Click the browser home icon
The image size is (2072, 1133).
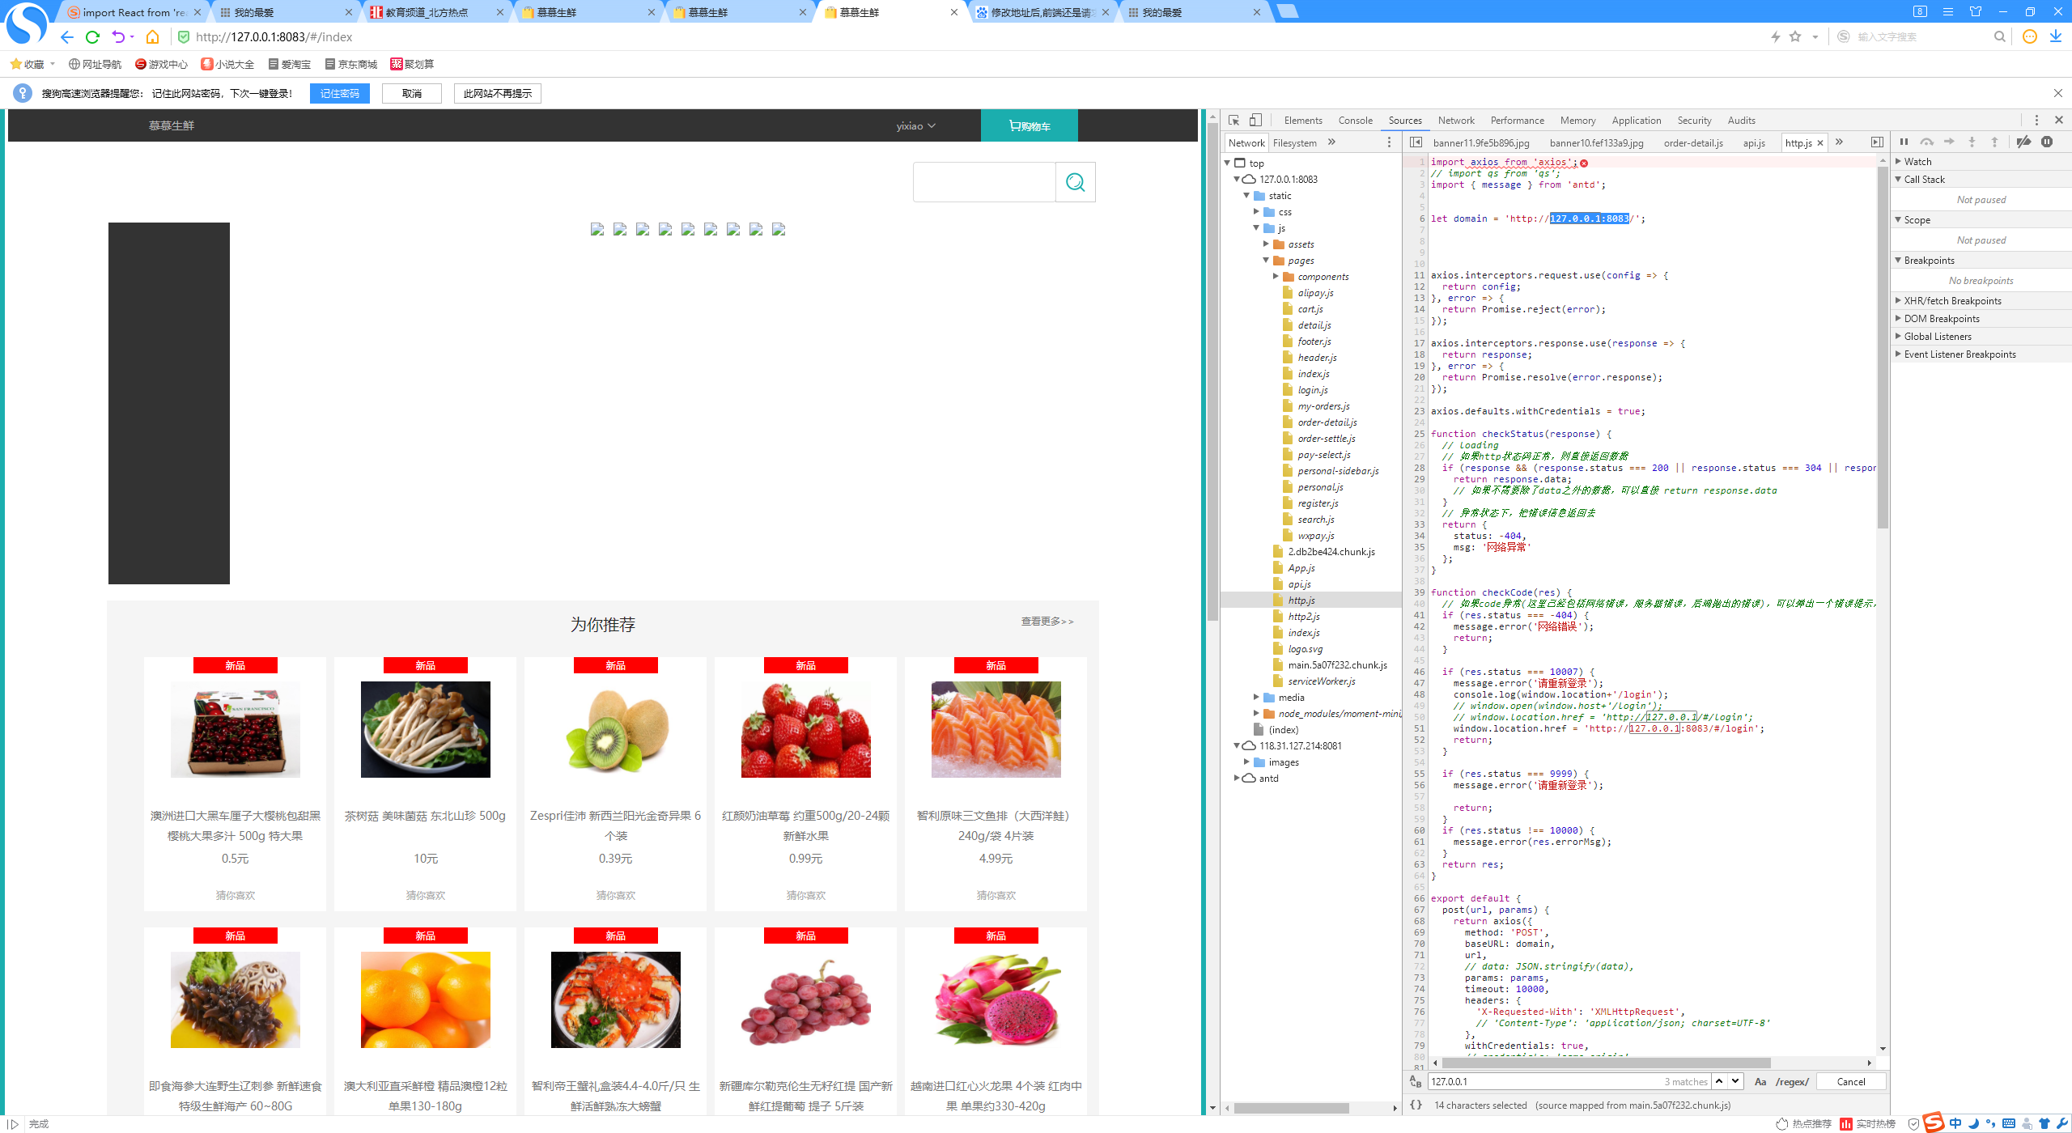pyautogui.click(x=152, y=37)
